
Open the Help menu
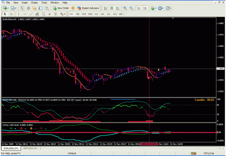tap(65, 3)
